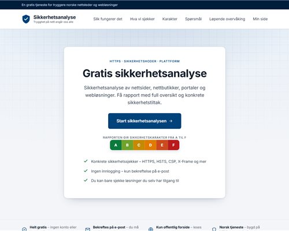Click the red-orange grade E swatch
This screenshot has width=289, height=231.
[162, 145]
